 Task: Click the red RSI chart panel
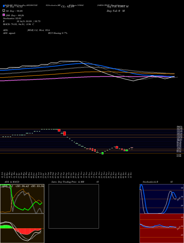pyautogui.click(x=162, y=228)
